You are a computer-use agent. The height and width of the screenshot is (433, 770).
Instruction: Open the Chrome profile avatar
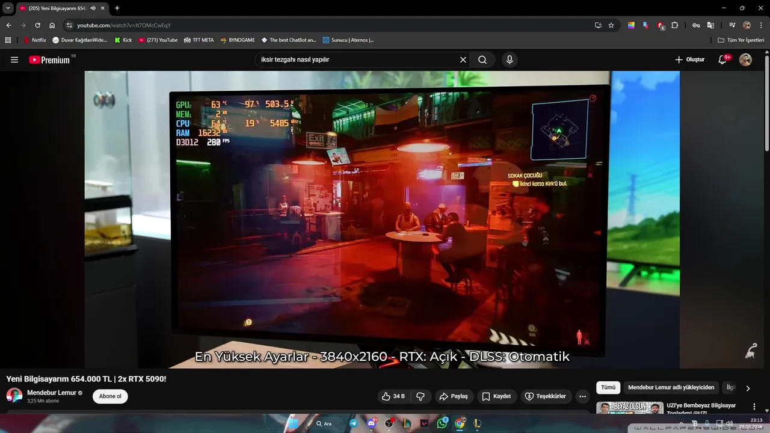tap(747, 25)
